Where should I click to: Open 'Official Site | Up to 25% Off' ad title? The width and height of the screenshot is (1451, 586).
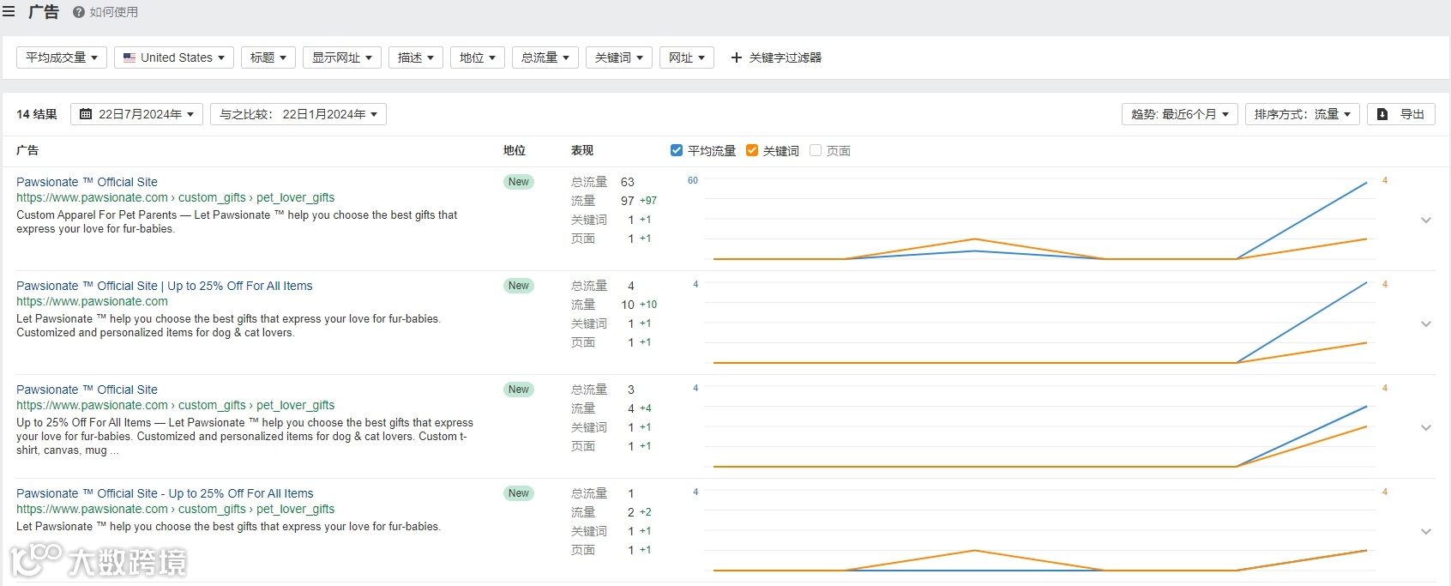tap(165, 286)
